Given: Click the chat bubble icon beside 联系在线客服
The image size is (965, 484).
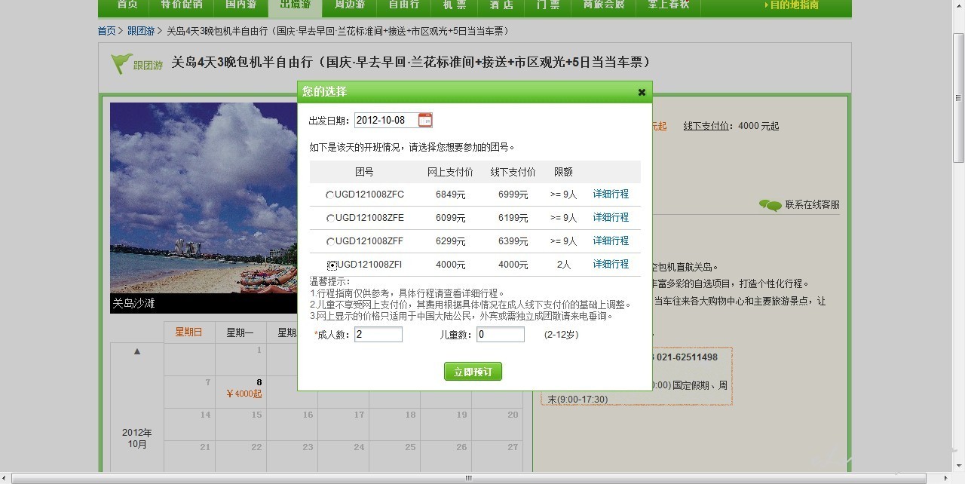Looking at the screenshot, I should pyautogui.click(x=770, y=205).
